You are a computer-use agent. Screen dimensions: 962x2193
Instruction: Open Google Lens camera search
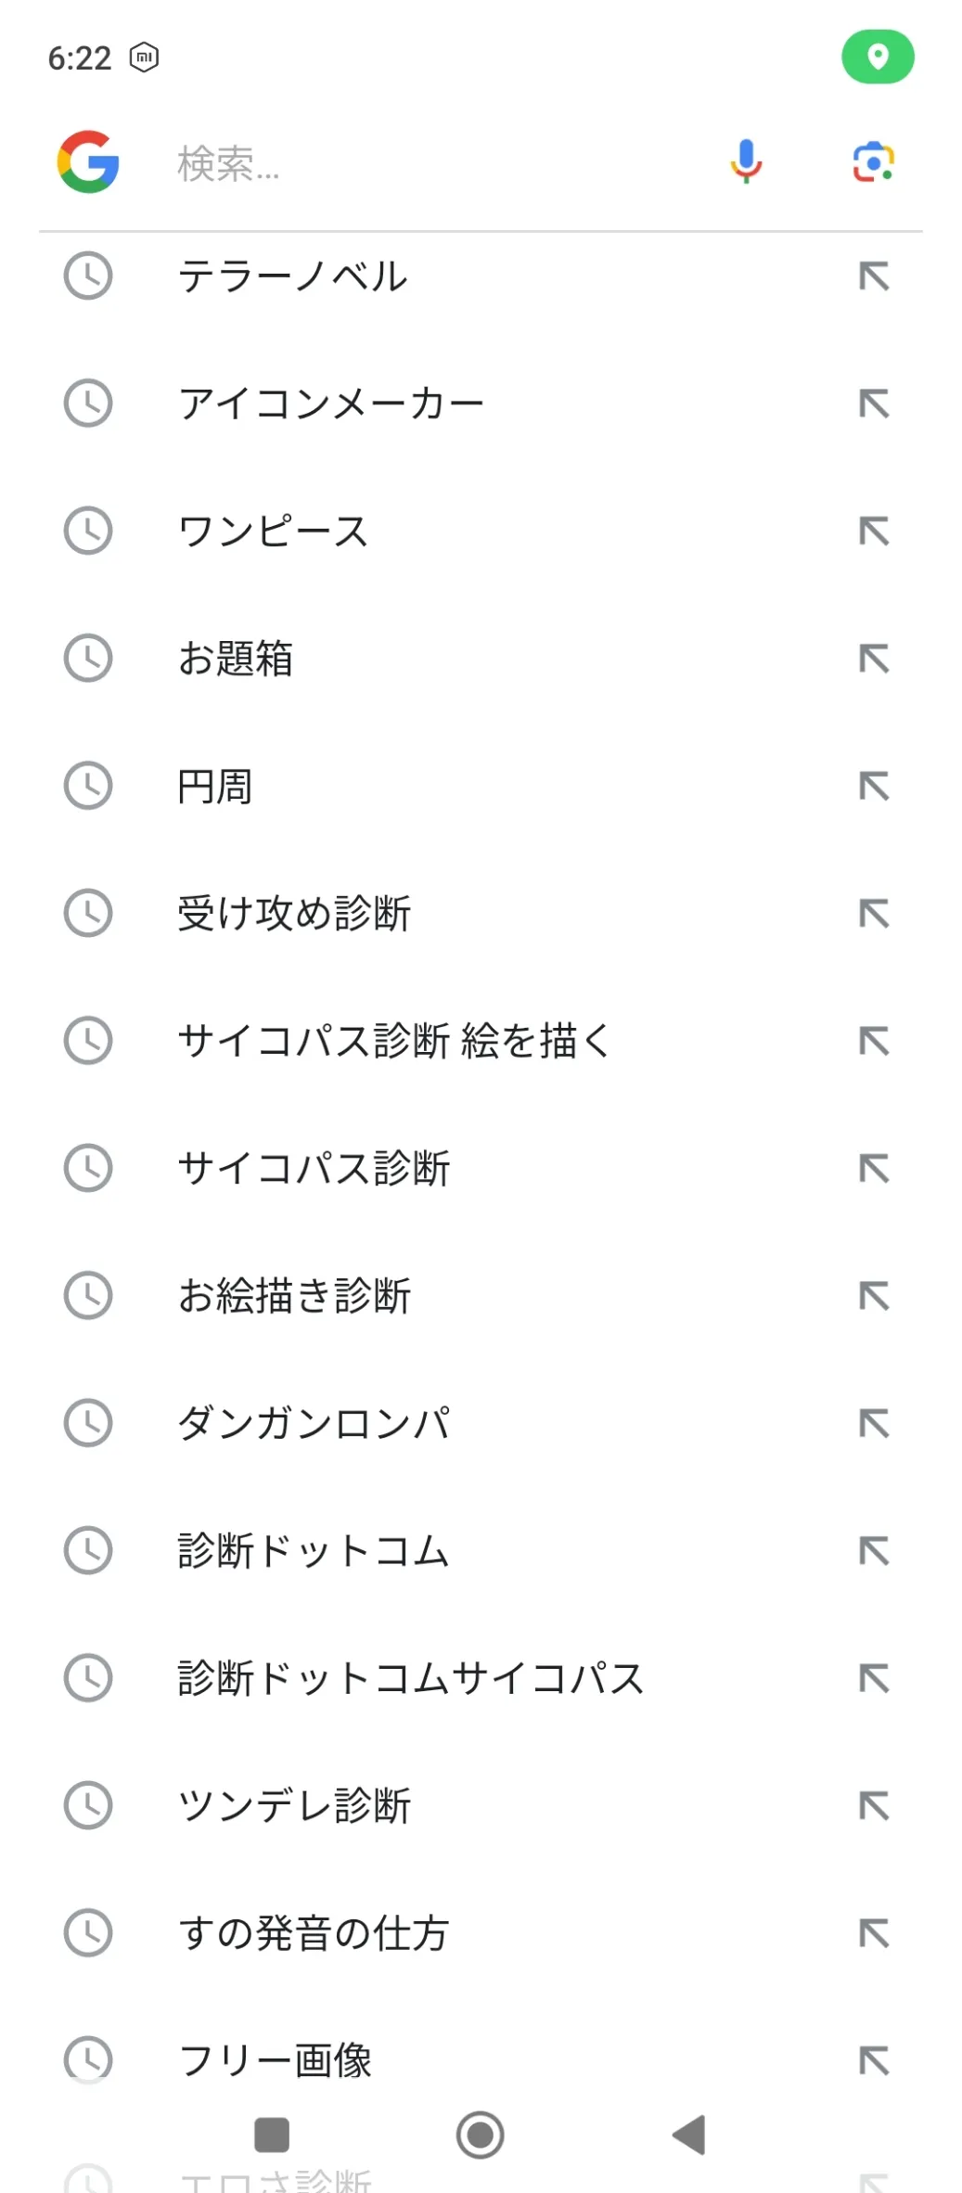pyautogui.click(x=873, y=162)
